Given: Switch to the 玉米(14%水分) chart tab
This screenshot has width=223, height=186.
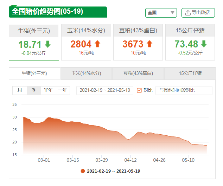Looking at the screenshot, I should point(86,73).
